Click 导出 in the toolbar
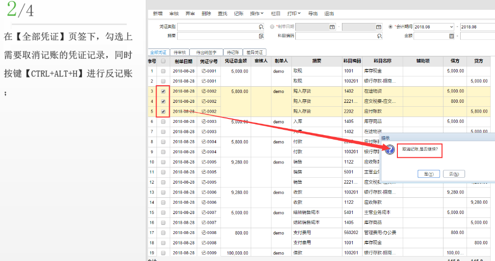 (313, 14)
